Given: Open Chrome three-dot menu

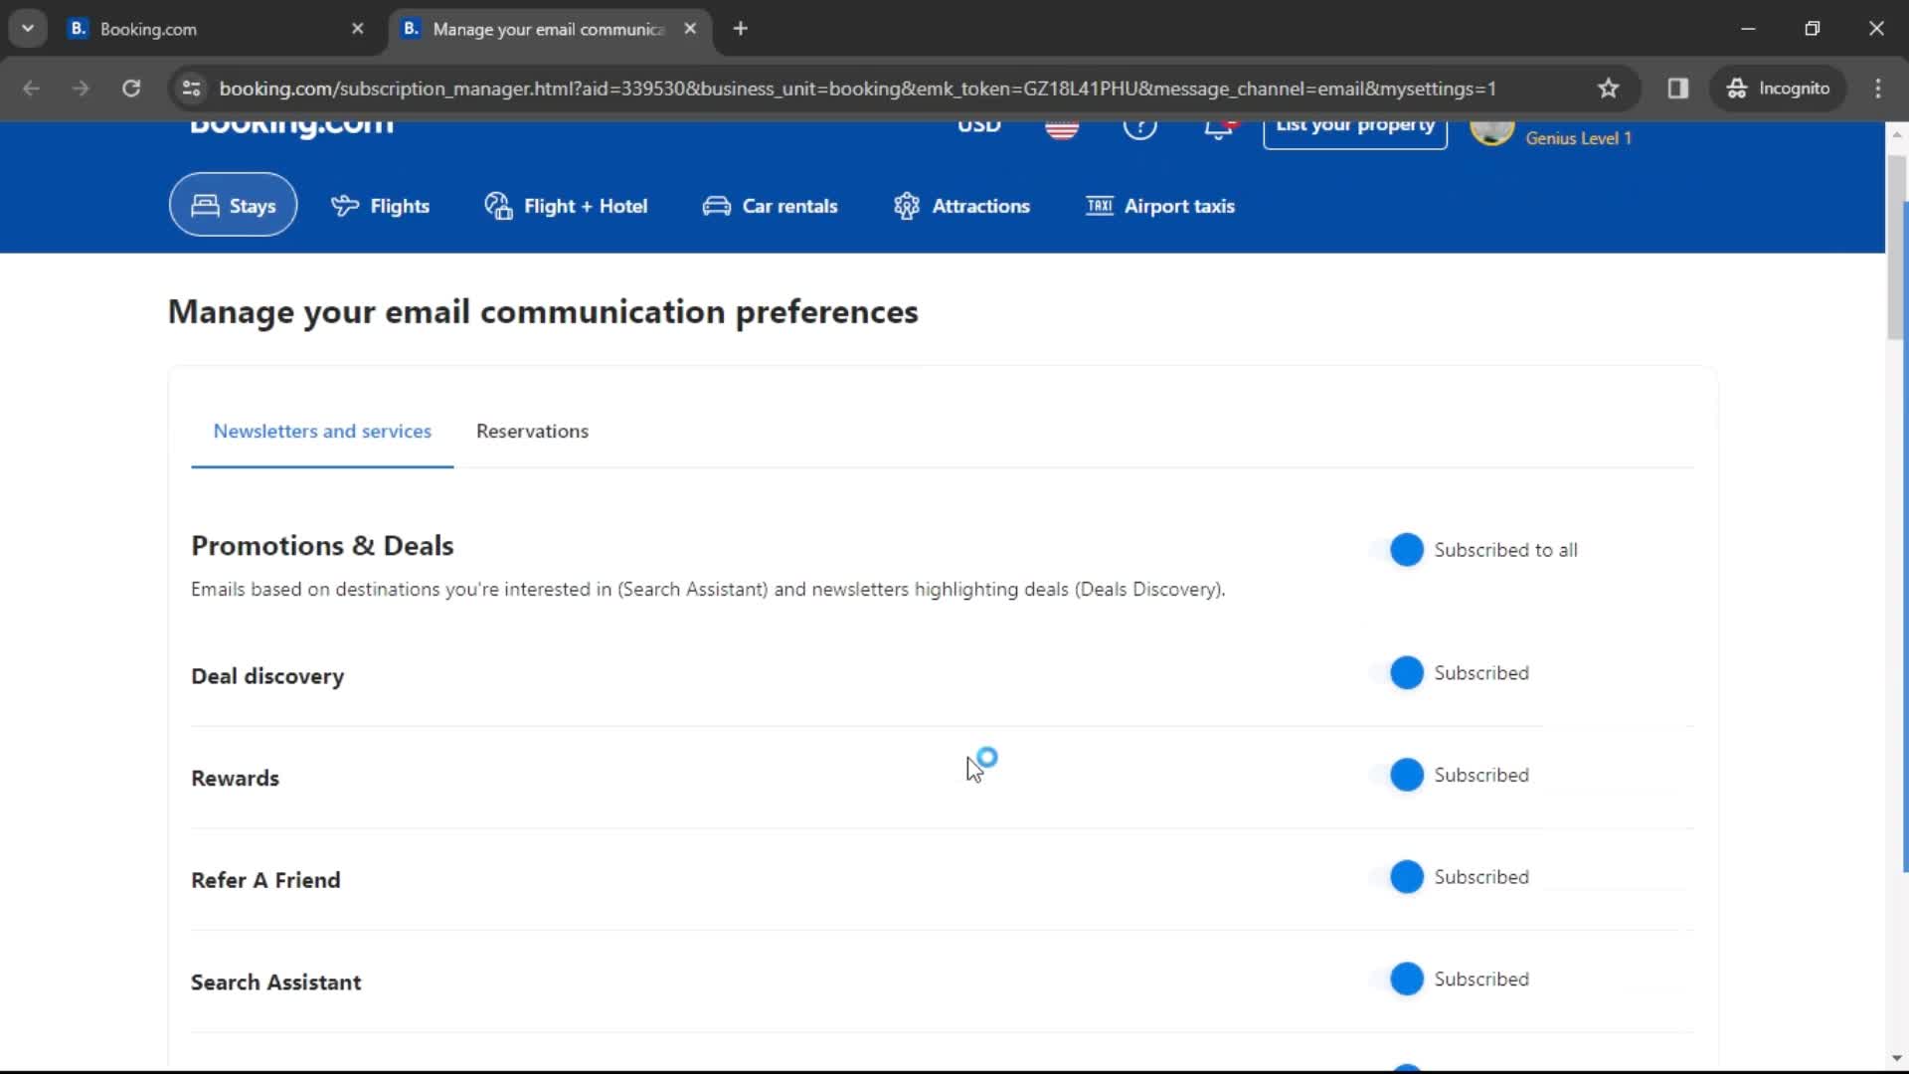Looking at the screenshot, I should tap(1878, 89).
